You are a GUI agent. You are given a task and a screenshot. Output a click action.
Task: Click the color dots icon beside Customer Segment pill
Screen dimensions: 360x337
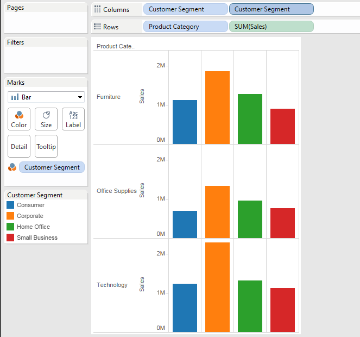click(12, 167)
